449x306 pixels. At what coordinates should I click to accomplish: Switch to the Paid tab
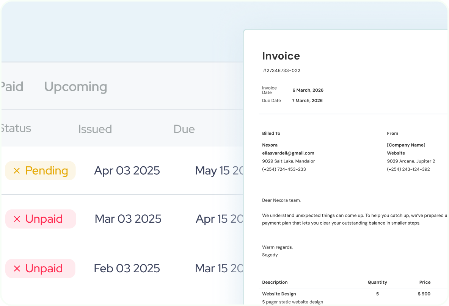12,87
